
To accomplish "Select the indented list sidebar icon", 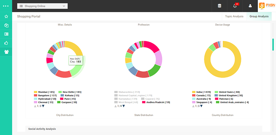I will click(6, 34).
